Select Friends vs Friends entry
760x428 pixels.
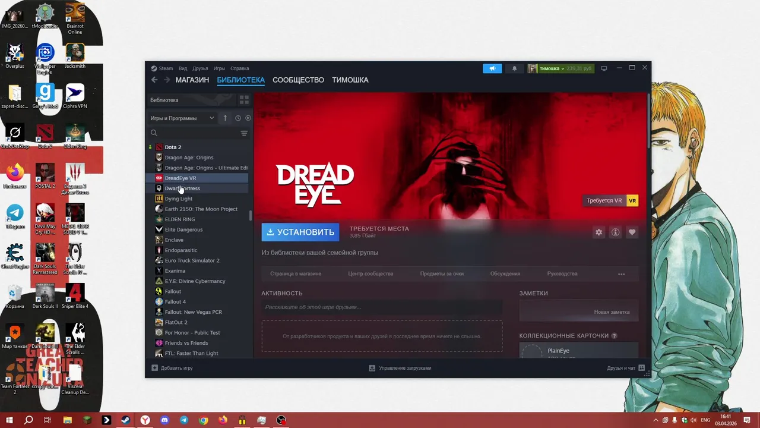tap(198, 343)
